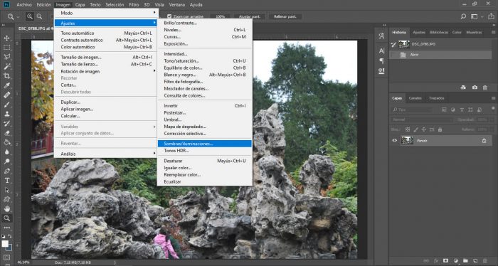Open workspace switcher dropdown top right
This screenshot has height=266, width=498.
click(476, 16)
